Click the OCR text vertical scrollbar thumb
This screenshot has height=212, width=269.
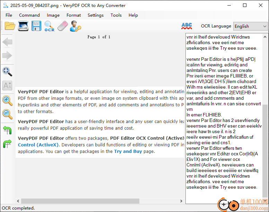265,151
